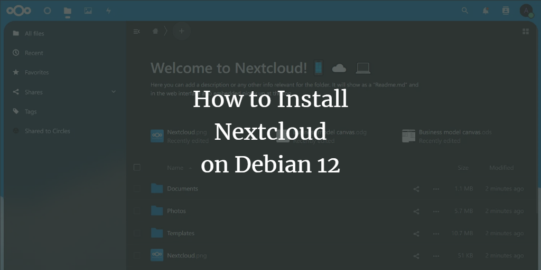Toggle the select all files checkbox
The width and height of the screenshot is (541, 270).
tap(137, 167)
